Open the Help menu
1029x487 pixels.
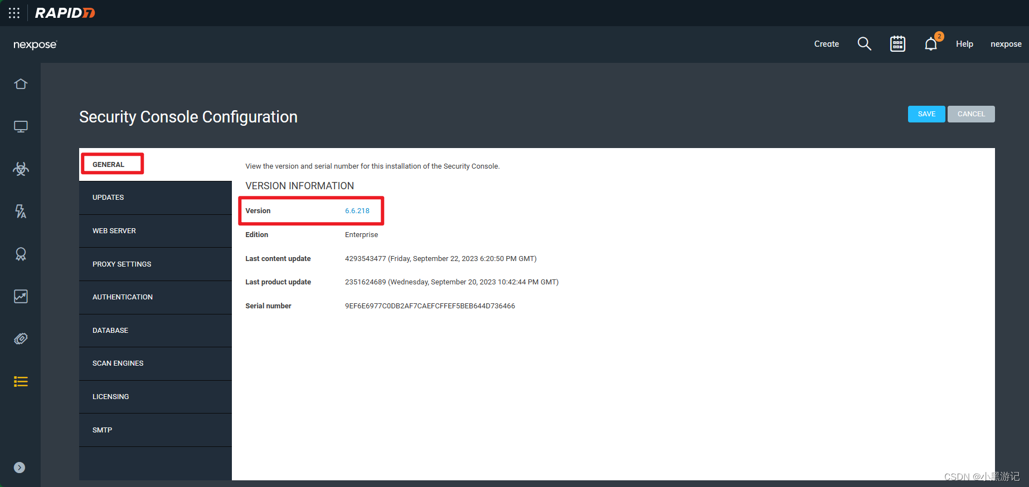[964, 44]
